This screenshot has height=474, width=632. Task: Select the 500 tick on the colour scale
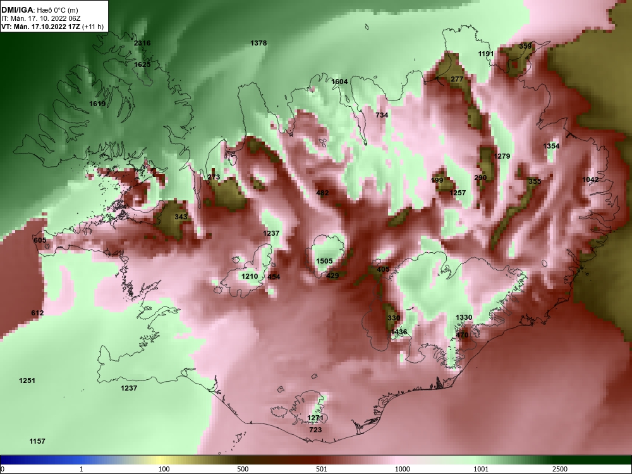(243, 469)
